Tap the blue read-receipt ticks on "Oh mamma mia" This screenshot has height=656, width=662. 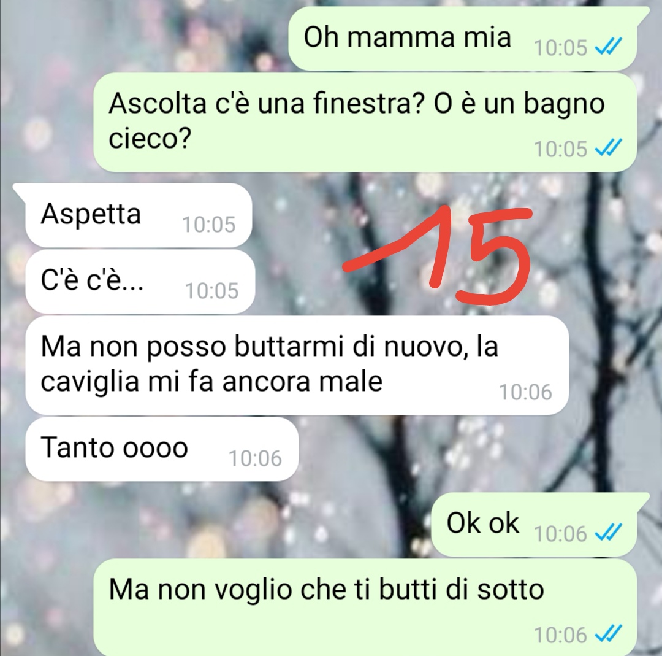click(x=608, y=47)
